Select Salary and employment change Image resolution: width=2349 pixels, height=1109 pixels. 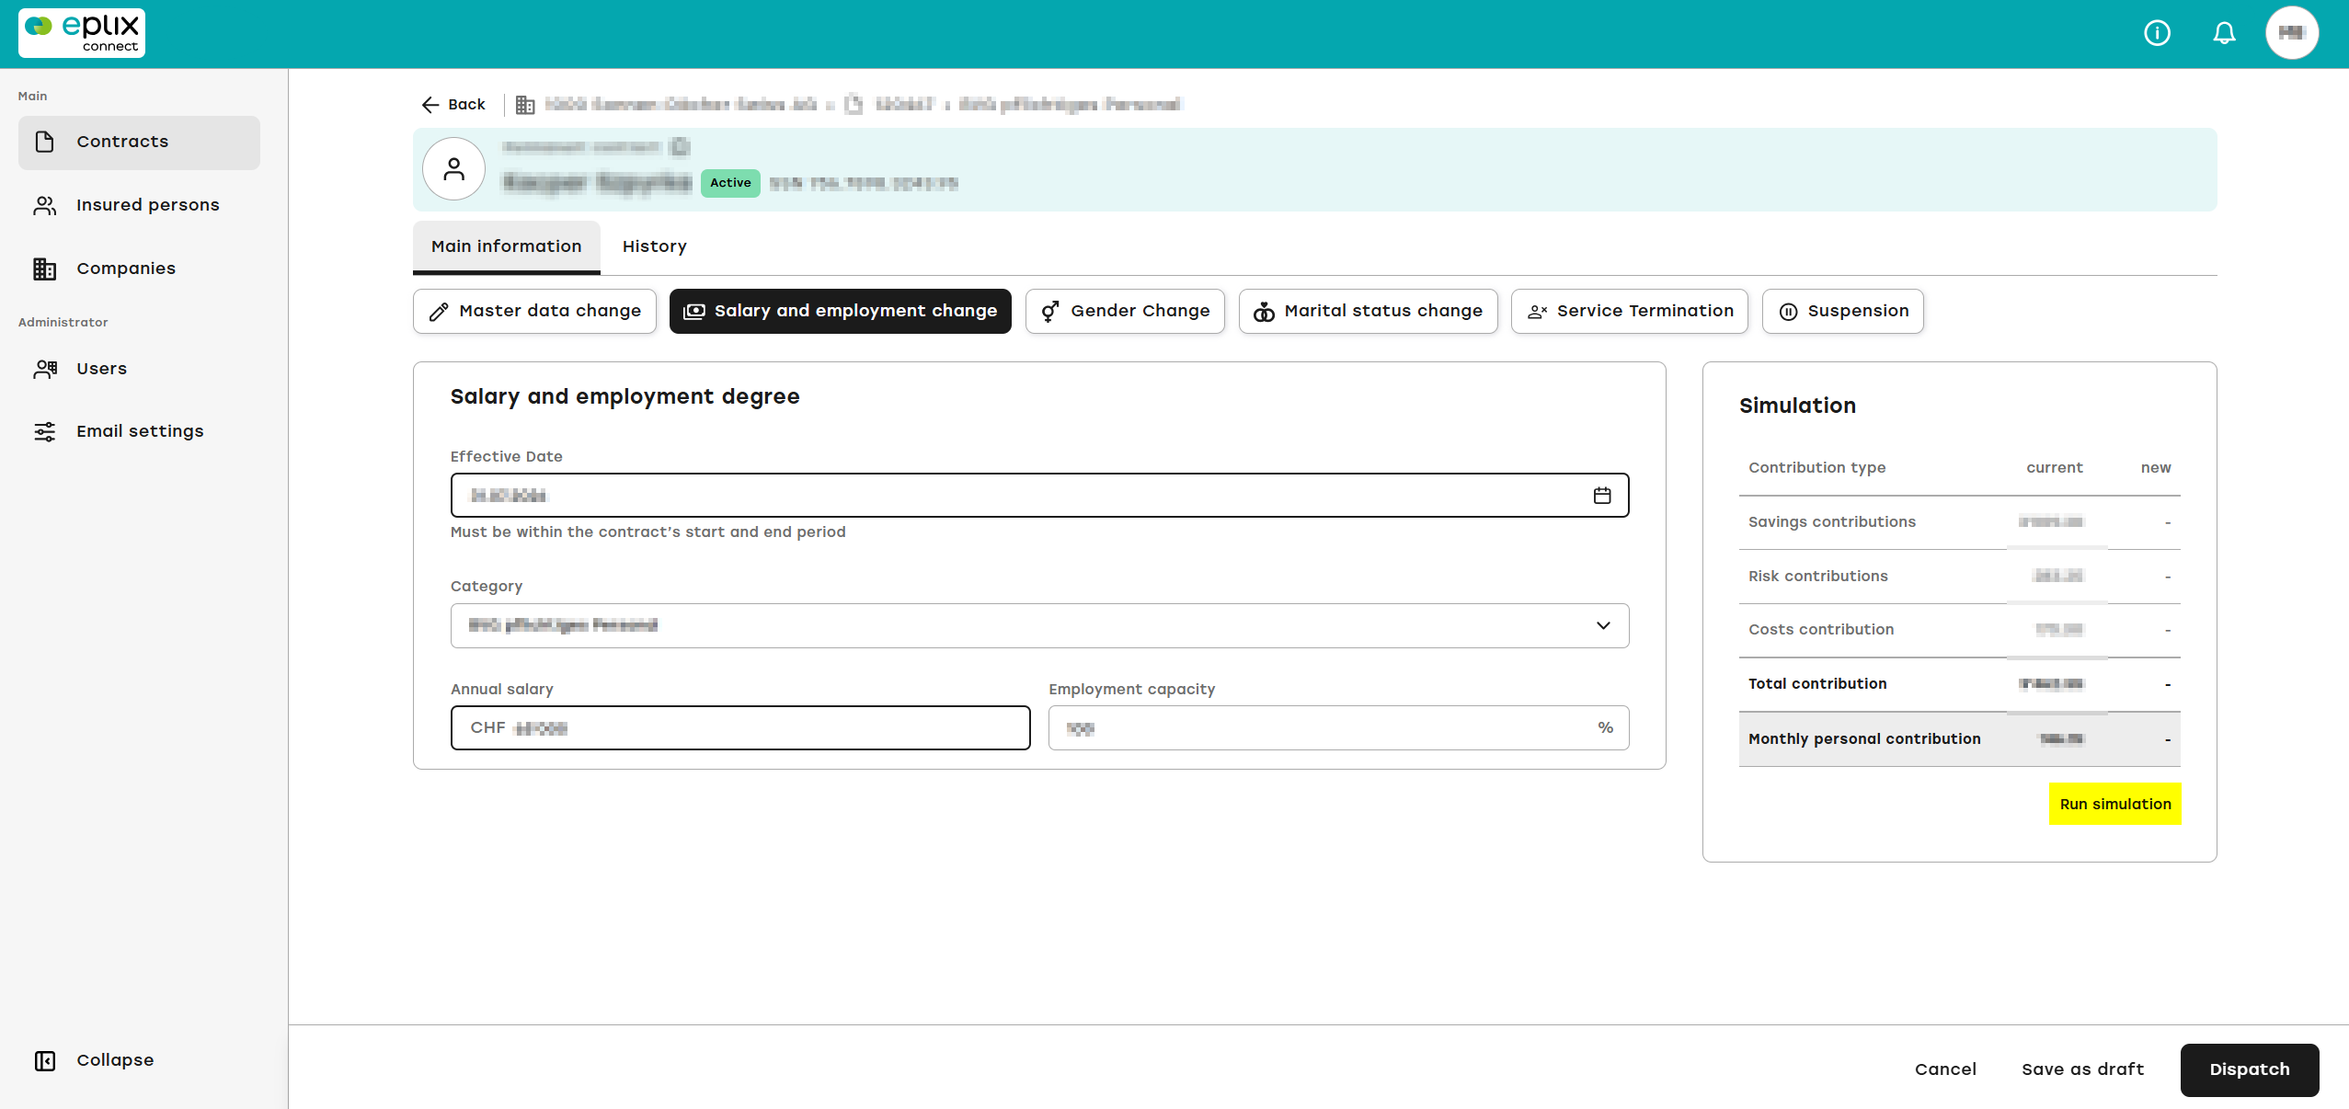(840, 311)
